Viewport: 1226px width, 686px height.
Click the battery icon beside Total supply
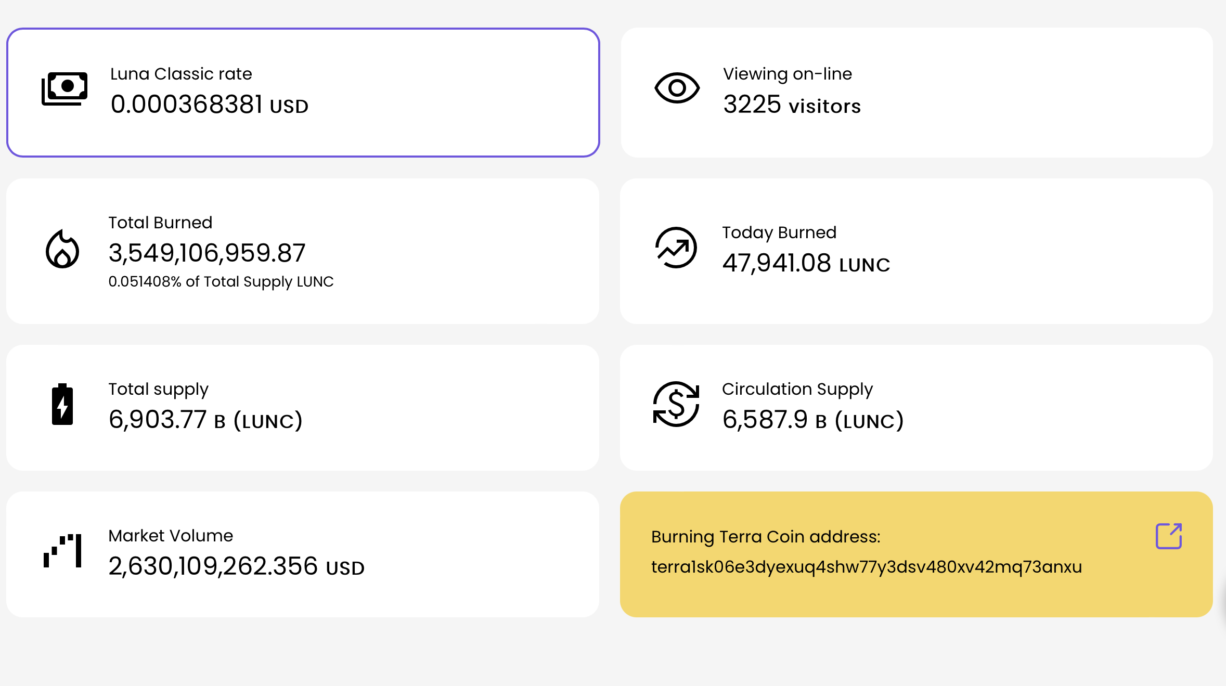point(62,404)
